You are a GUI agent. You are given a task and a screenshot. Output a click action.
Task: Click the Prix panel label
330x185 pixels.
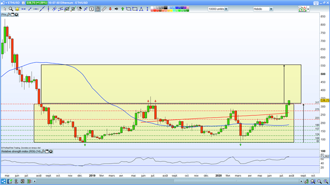coord(4,15)
